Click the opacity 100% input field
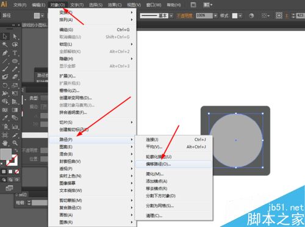The width and height of the screenshot is (305, 227). pos(204,16)
